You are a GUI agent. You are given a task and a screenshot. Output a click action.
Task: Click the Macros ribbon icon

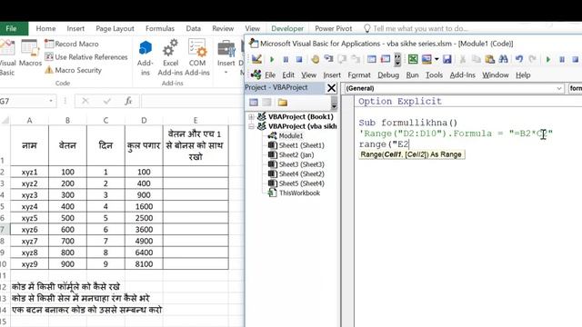tap(30, 54)
